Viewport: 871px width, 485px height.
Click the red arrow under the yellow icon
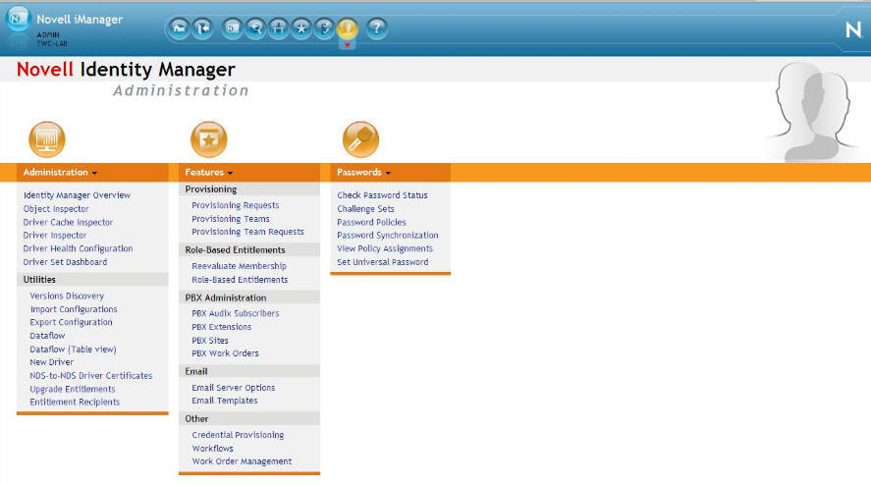pyautogui.click(x=348, y=45)
